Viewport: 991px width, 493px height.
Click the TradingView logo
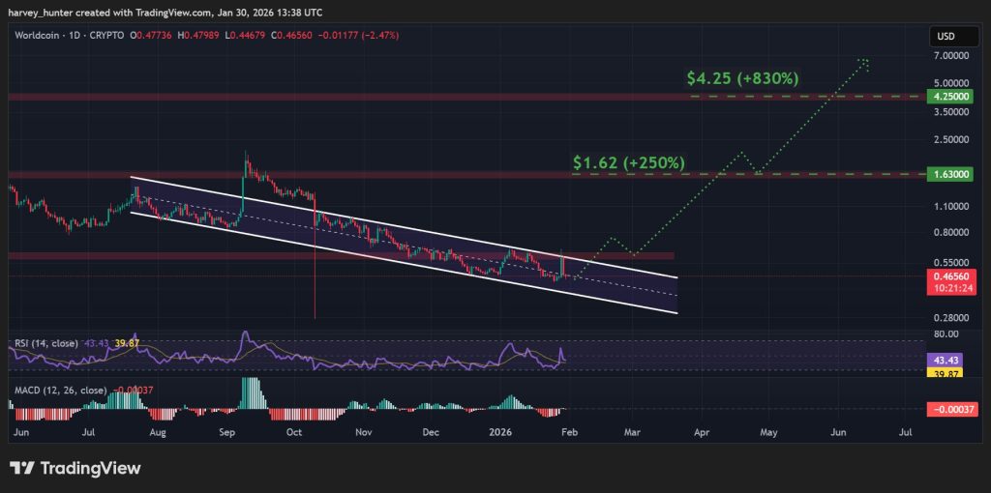tap(75, 469)
